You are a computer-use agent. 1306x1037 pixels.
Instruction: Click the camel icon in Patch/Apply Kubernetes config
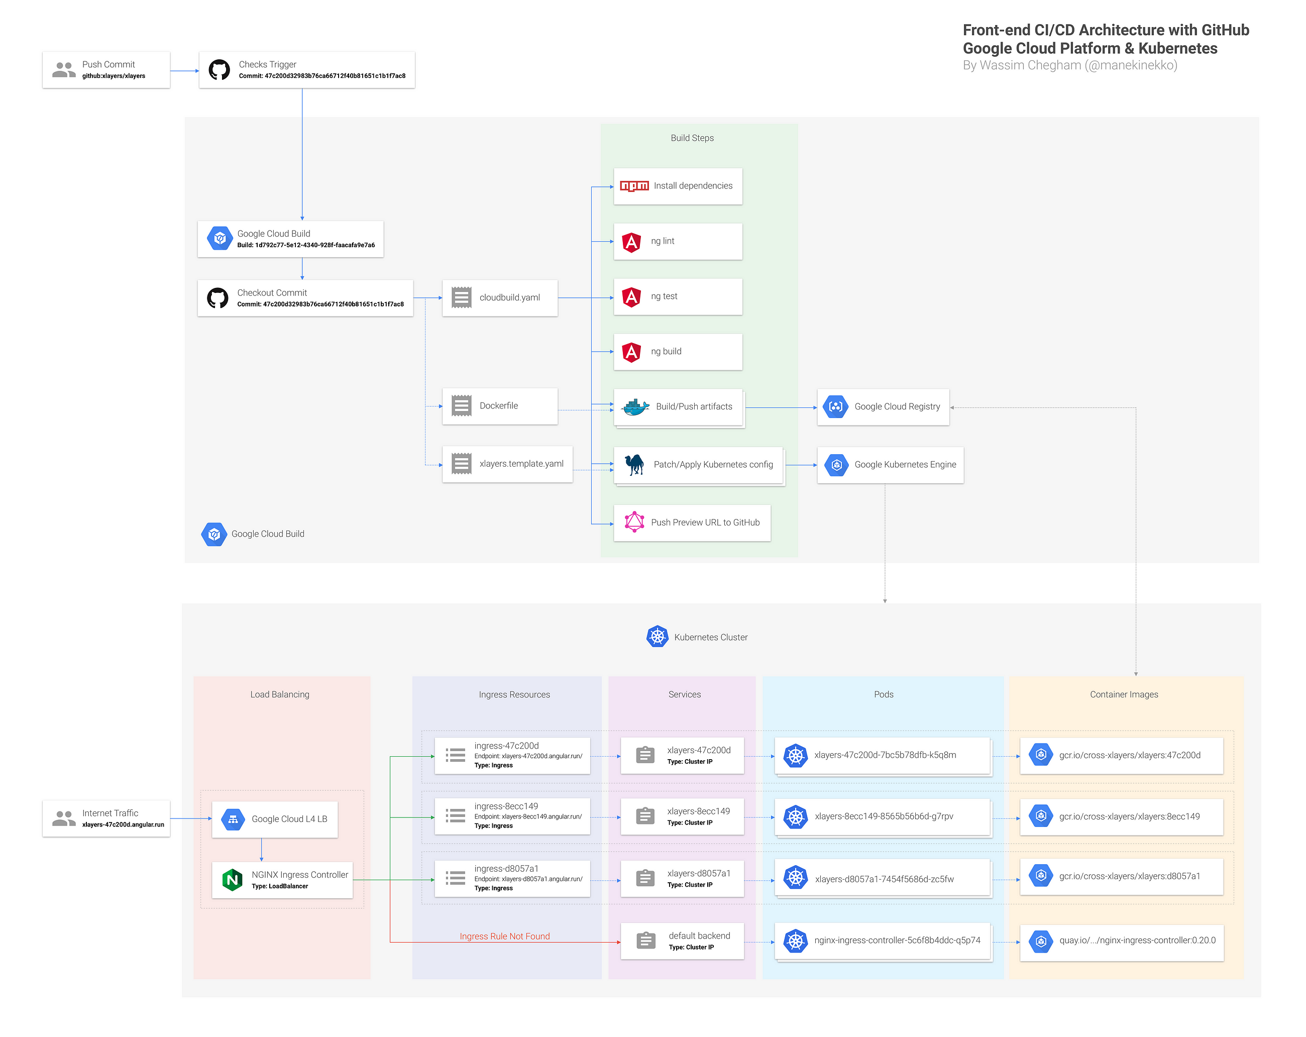pyautogui.click(x=633, y=465)
